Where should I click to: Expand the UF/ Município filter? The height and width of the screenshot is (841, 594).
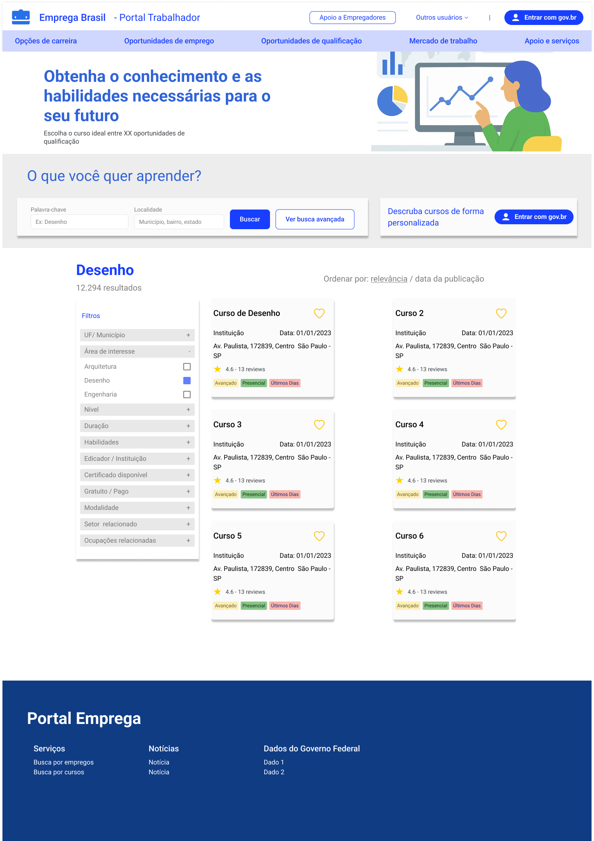coord(137,335)
